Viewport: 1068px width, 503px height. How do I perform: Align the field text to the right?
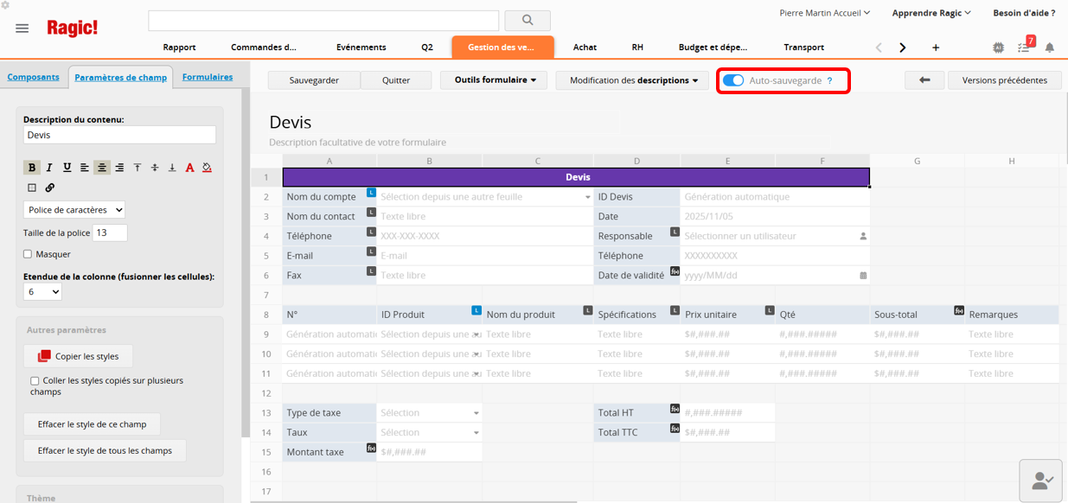(x=119, y=168)
